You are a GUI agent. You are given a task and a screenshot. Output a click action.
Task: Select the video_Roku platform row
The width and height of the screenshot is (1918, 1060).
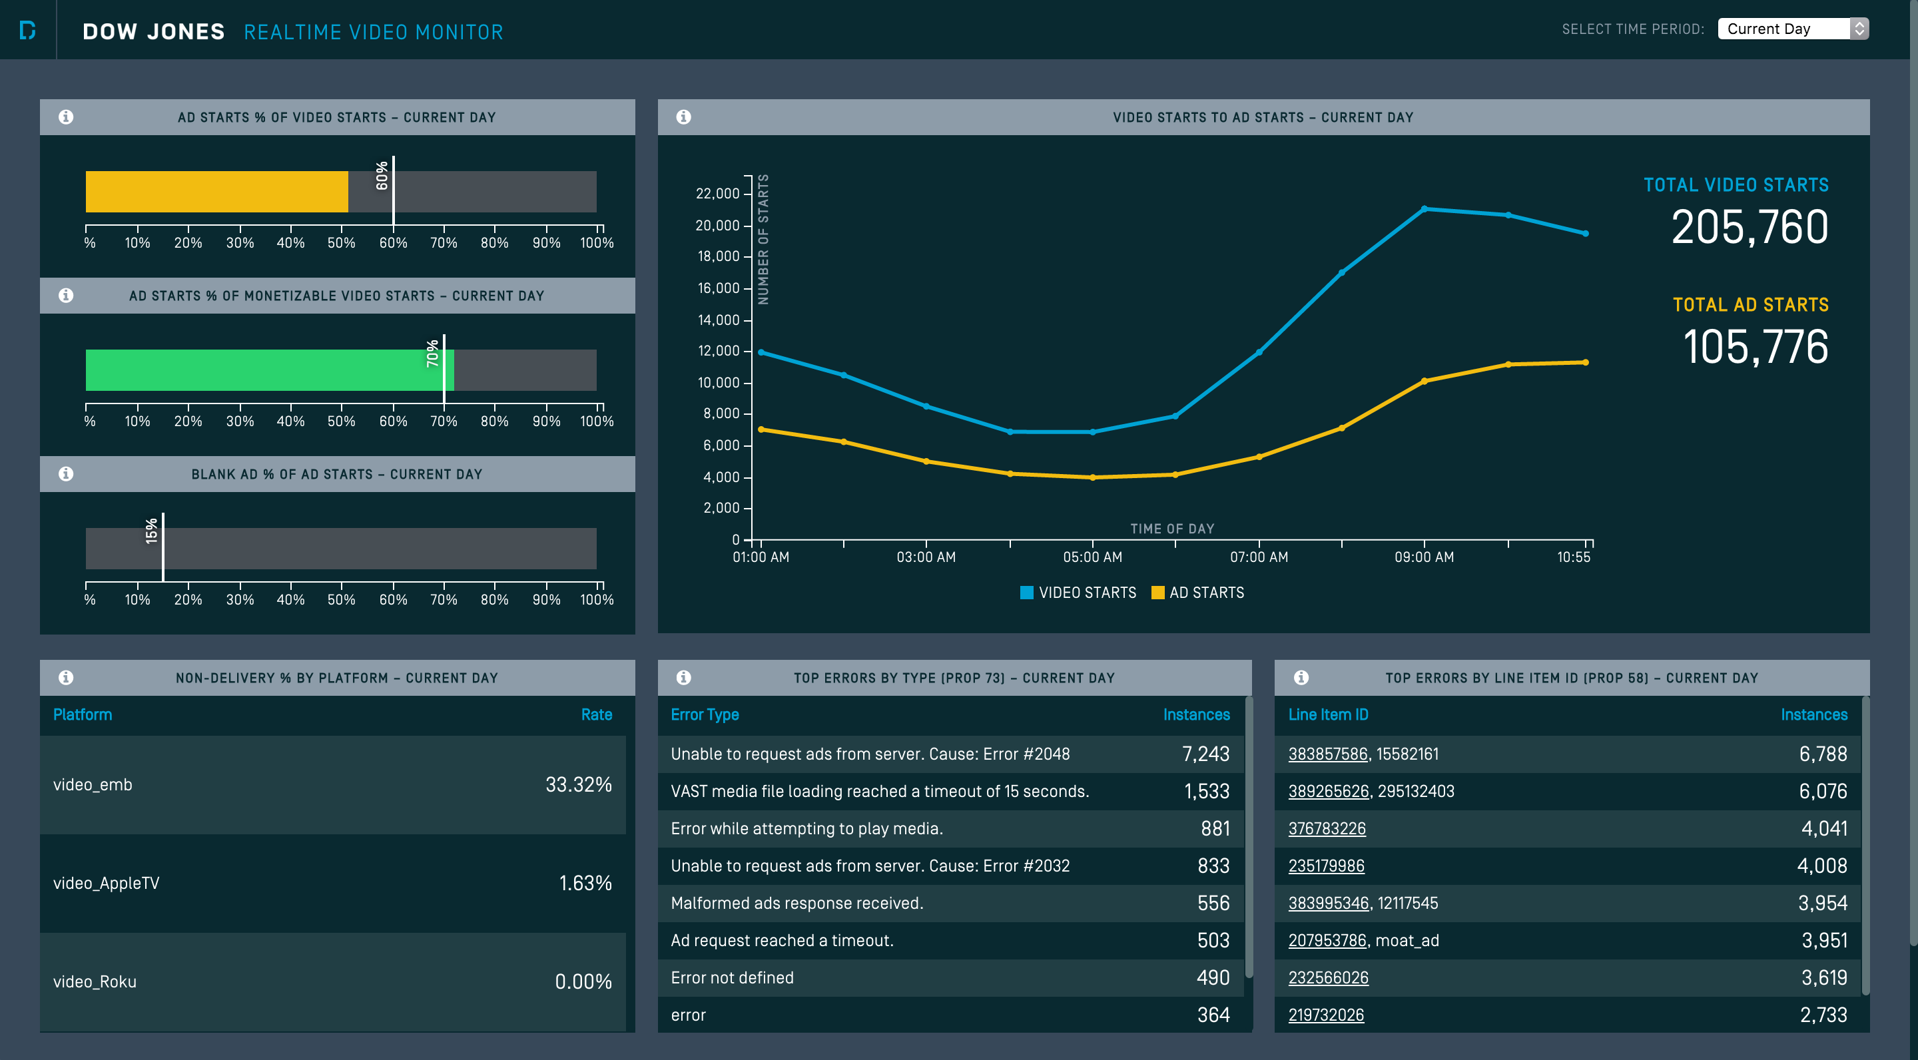tap(333, 981)
